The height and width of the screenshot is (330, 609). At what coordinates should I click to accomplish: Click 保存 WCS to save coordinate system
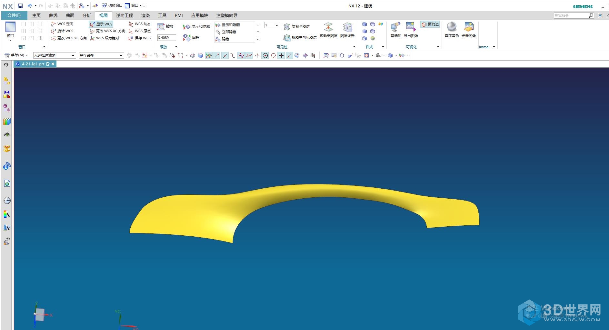(x=139, y=38)
